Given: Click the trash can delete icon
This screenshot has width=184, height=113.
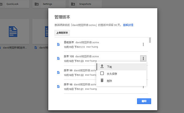Looking at the screenshot, I should coord(102,80).
